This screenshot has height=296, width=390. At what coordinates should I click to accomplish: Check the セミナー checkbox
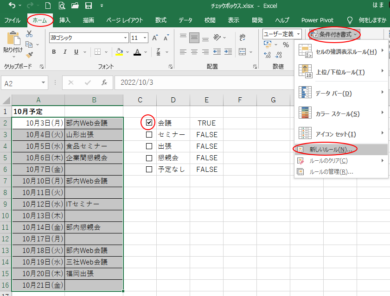149,134
